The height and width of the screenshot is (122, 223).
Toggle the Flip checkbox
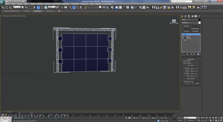click(196, 84)
